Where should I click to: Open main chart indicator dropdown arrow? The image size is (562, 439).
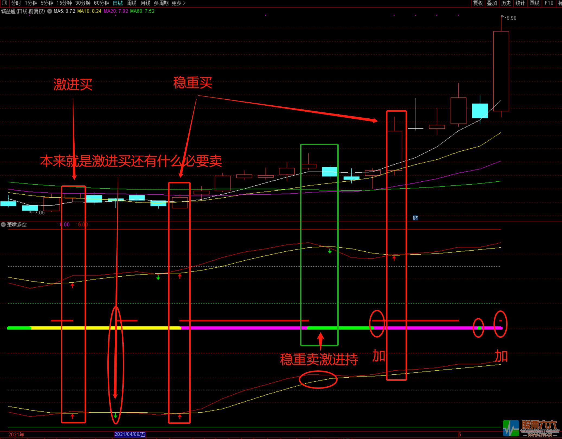[x=50, y=11]
